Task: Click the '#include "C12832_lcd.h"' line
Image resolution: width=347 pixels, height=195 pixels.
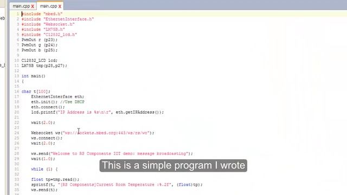Action: click(x=49, y=35)
